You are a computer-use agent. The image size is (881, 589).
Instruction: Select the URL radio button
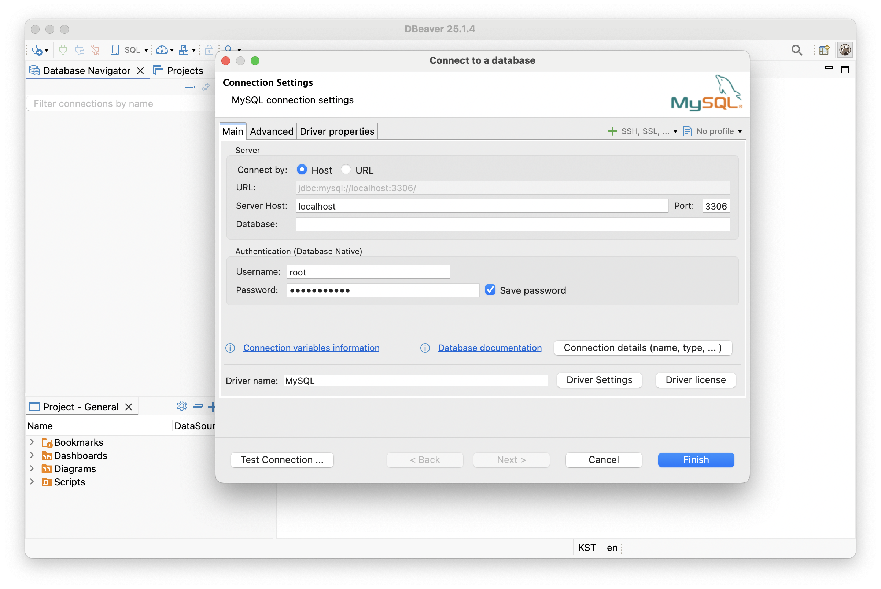346,170
